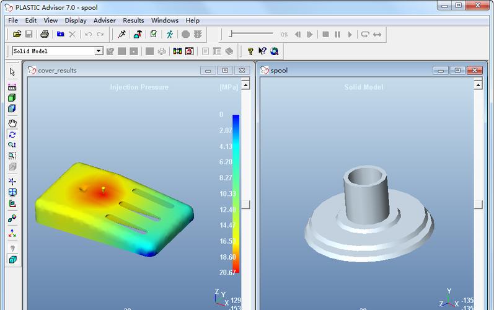Expand the Adviser menu
Viewport: 494px width, 310px height.
point(104,20)
